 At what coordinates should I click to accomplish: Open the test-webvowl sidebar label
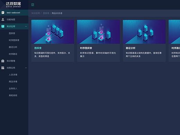(x=13, y=13)
